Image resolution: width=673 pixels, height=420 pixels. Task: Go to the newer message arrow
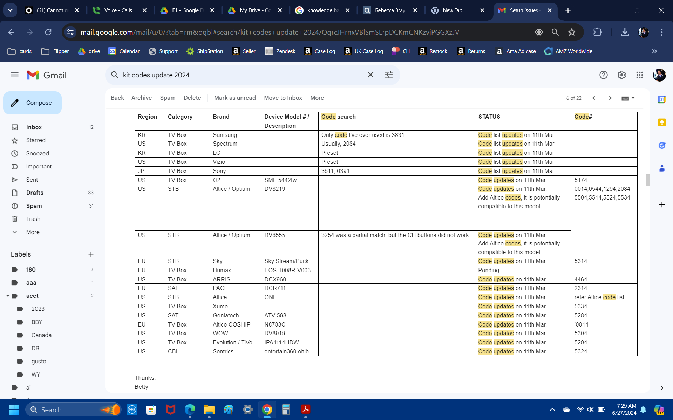click(x=594, y=98)
